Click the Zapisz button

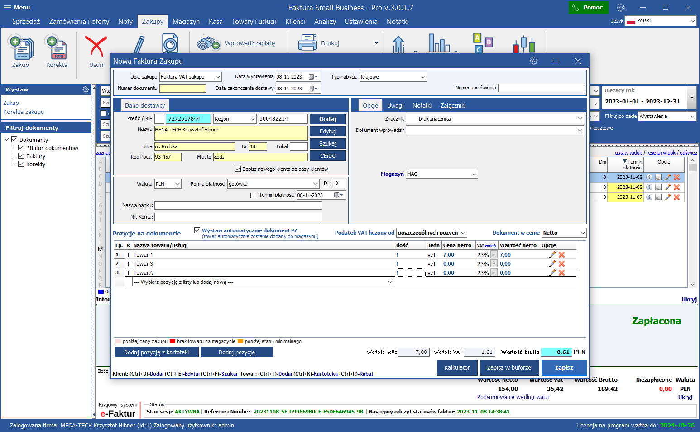564,367
